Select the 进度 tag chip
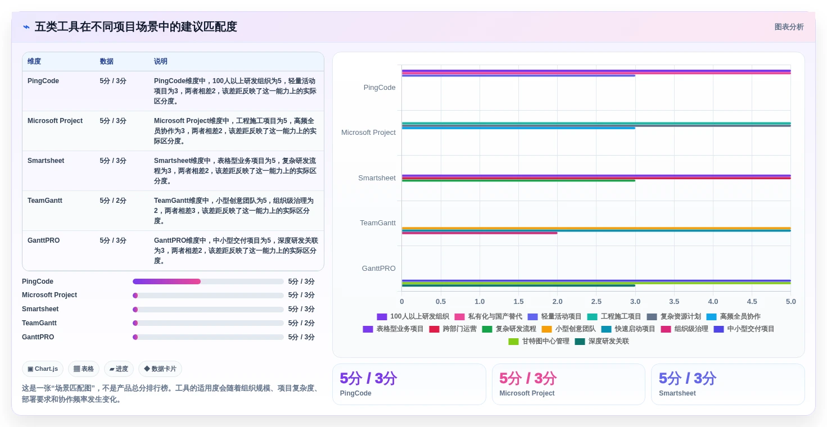827x427 pixels. coord(119,369)
